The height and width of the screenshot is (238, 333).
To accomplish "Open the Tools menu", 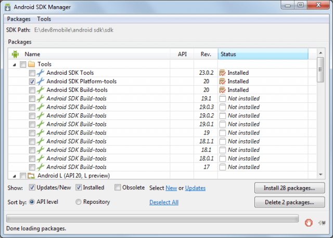I will (x=44, y=19).
